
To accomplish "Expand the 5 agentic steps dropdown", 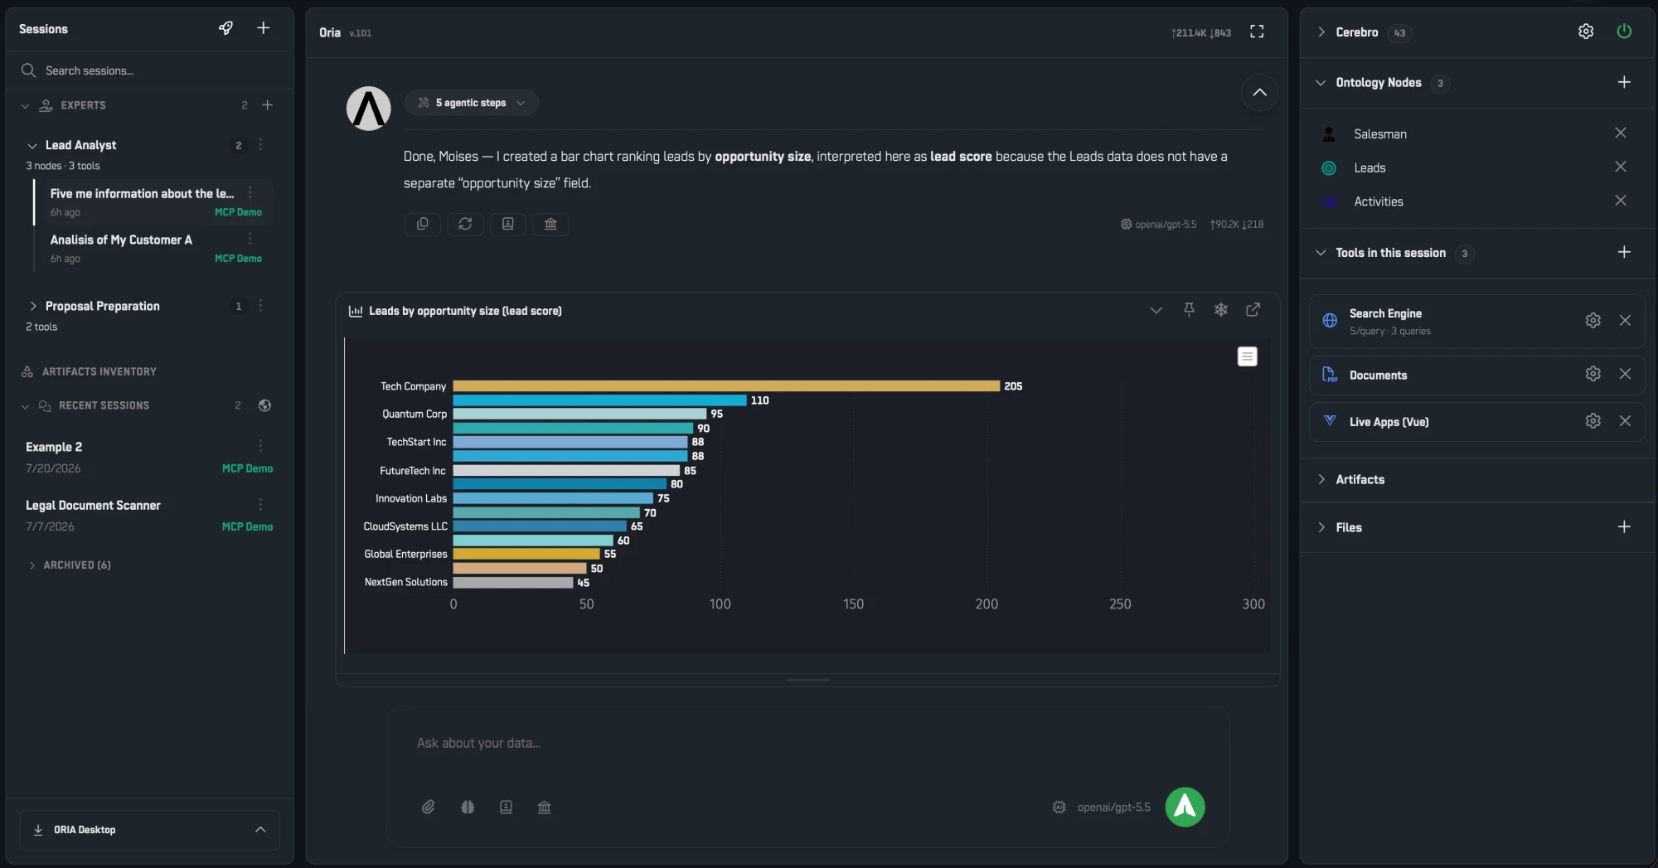I will pos(471,103).
